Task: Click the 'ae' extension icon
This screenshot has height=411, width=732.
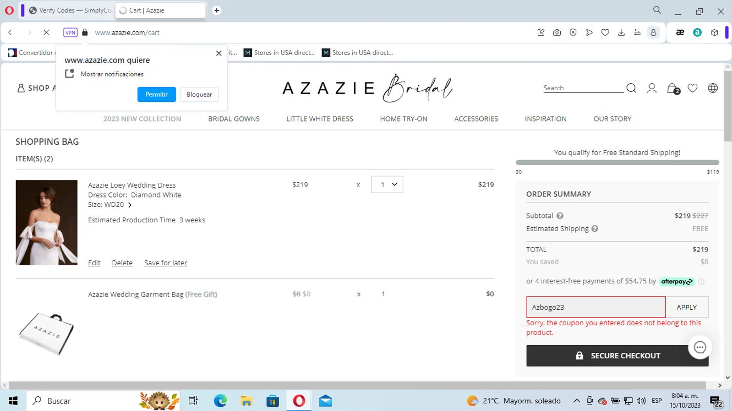Action: point(680,33)
